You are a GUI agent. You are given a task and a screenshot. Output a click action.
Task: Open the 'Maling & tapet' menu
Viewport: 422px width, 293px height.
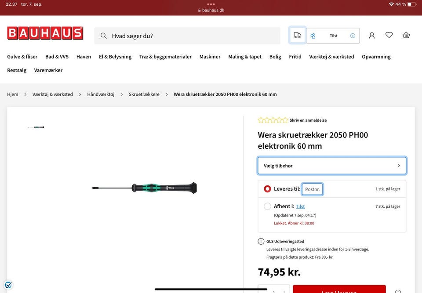click(245, 57)
